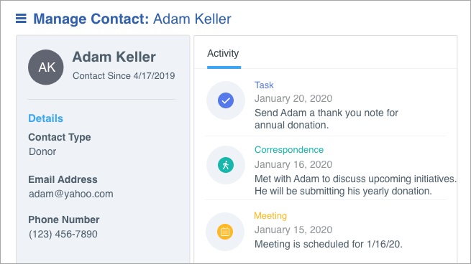471x264 pixels.
Task: Open the Task activity type link
Action: (264, 85)
